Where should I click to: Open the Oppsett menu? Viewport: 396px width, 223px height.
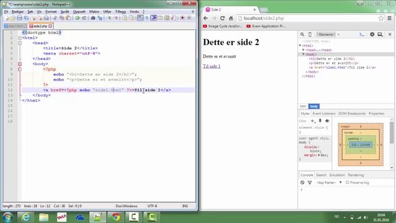tap(79, 12)
